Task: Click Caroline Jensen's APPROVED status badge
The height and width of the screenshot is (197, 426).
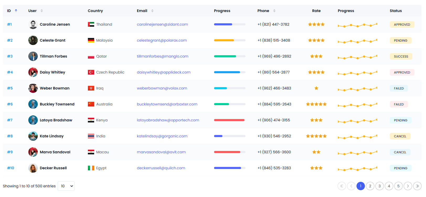Action: pyautogui.click(x=402, y=24)
